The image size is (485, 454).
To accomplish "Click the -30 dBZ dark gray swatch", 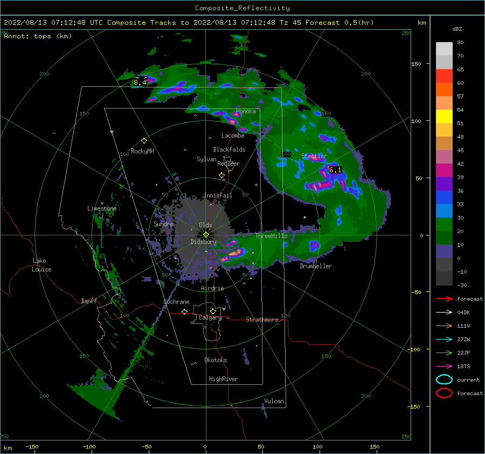I will coord(444,279).
